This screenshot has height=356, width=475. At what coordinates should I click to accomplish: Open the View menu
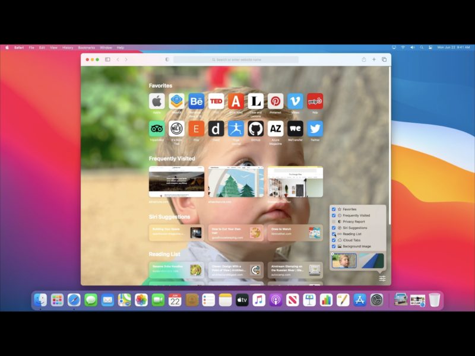[53, 47]
